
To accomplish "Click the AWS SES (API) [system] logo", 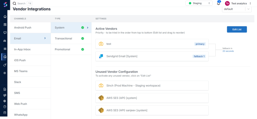I will pyautogui.click(x=101, y=98).
